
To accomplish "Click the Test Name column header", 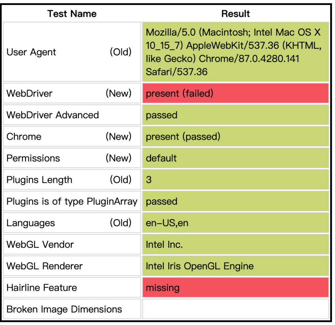I will tap(72, 14).
